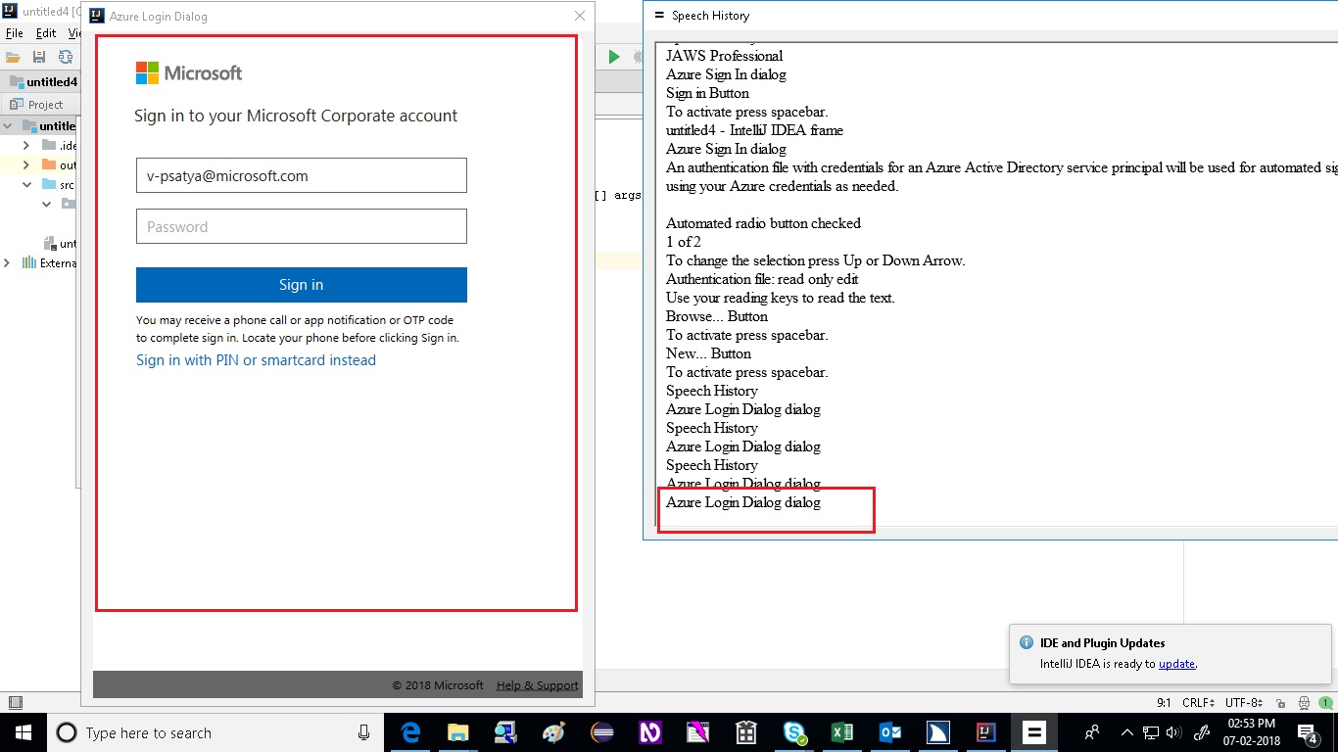
Task: Open IntelliJ IDEA from the taskbar
Action: point(985,732)
